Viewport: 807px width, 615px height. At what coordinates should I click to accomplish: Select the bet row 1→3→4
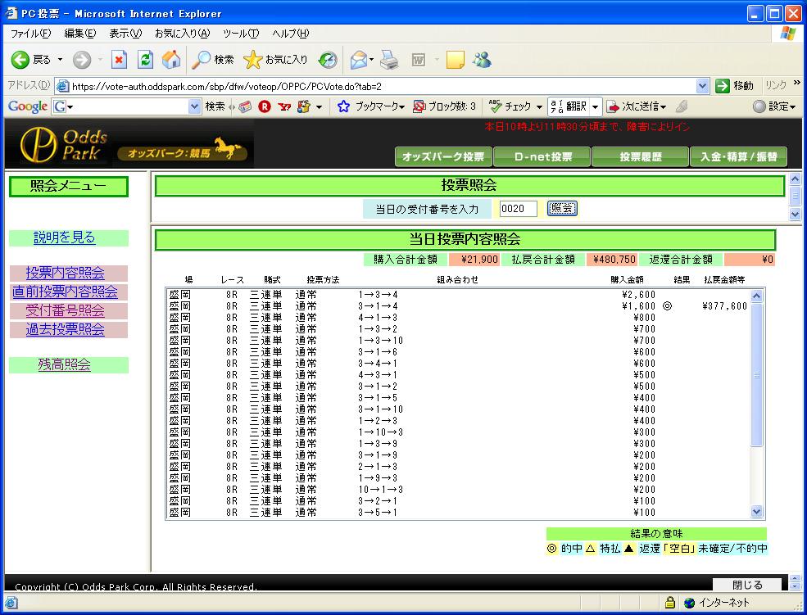(x=458, y=295)
